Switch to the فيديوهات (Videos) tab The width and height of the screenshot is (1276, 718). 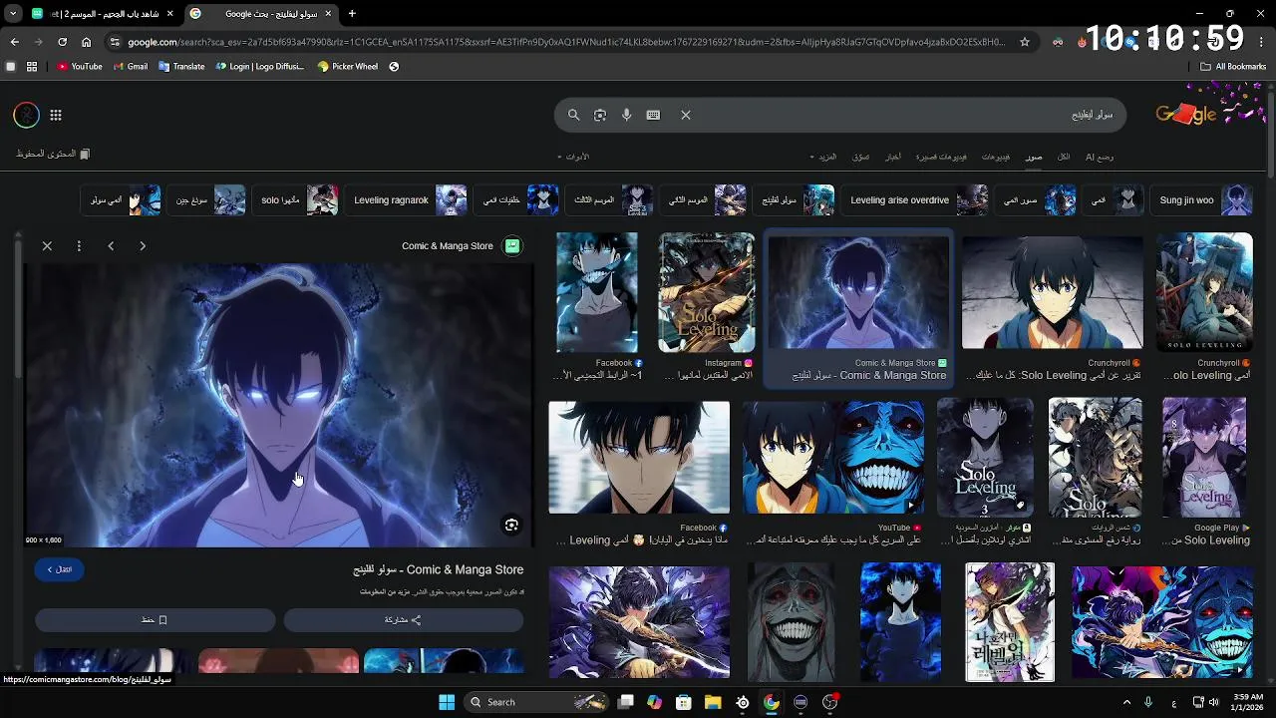coord(995,157)
